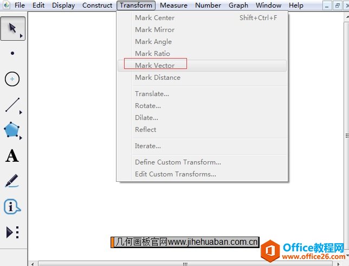Expand the Straightedge tool flyout triangle
Image resolution: width=349 pixels, height=266 pixels.
pyautogui.click(x=21, y=112)
